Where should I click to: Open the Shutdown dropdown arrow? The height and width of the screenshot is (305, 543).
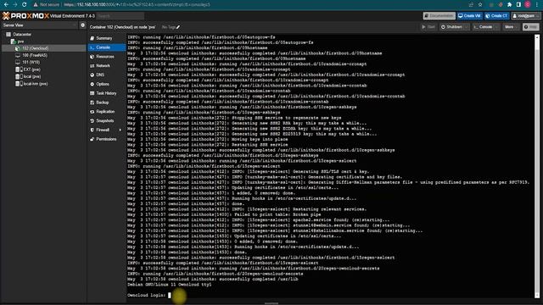click(x=467, y=27)
